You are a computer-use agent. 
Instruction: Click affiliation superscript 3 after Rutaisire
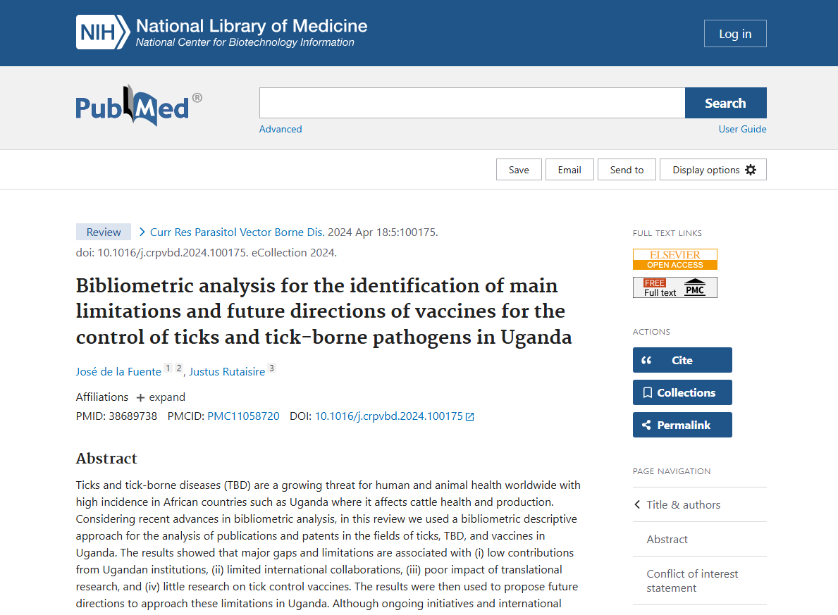tap(271, 368)
